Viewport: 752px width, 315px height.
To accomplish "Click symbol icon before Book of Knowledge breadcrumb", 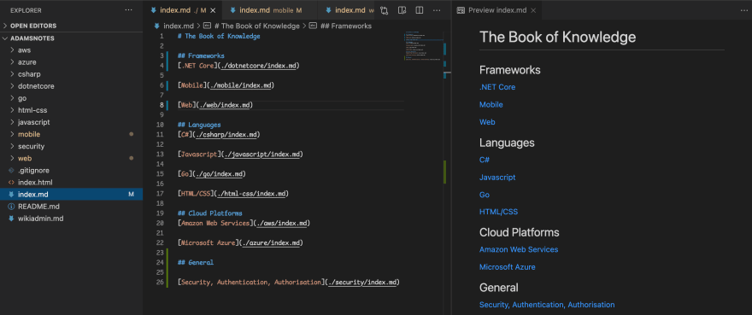I will [207, 26].
